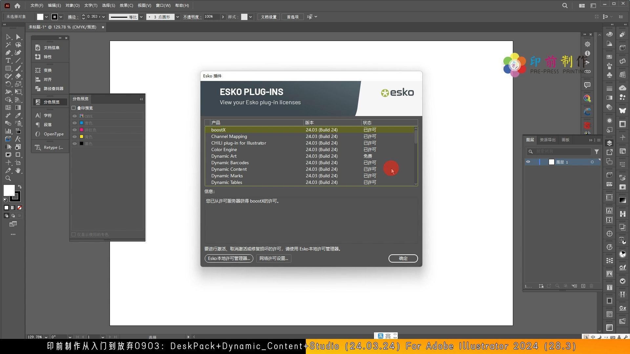Image resolution: width=630 pixels, height=354 pixels.
Task: Click the 确定 button in Esko dialog
Action: (403, 259)
